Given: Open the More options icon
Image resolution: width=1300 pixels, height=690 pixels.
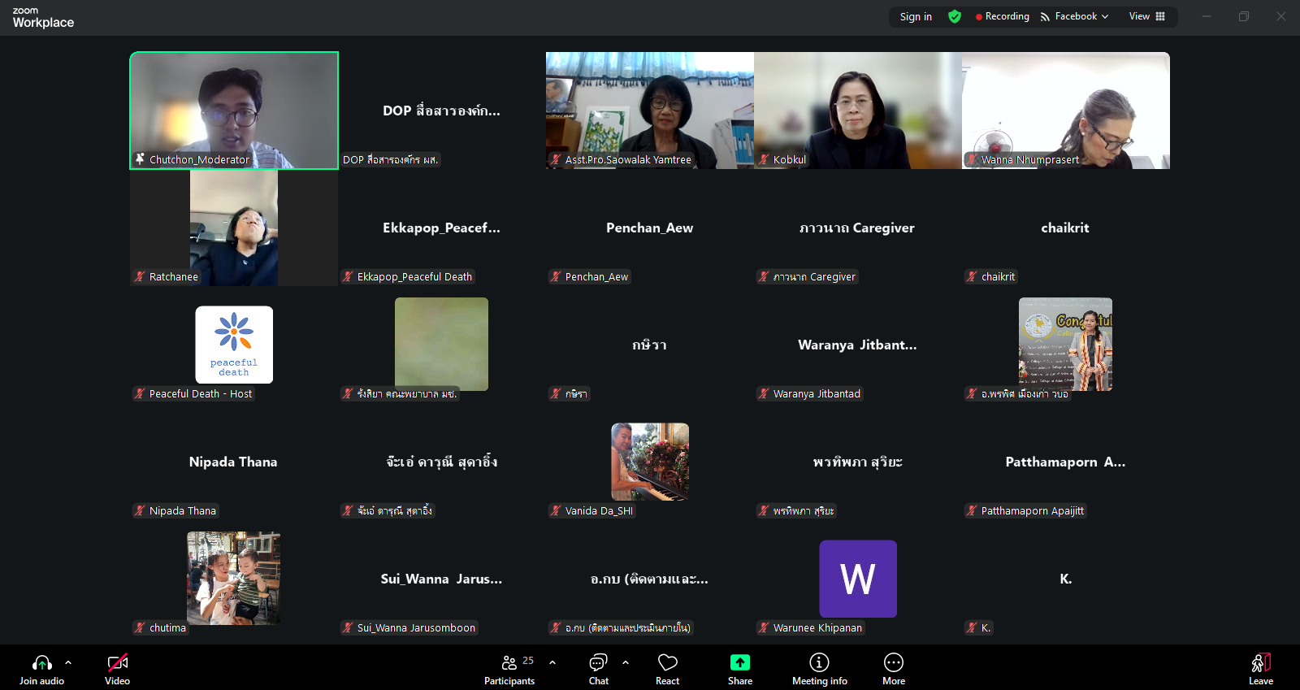Looking at the screenshot, I should pyautogui.click(x=893, y=663).
